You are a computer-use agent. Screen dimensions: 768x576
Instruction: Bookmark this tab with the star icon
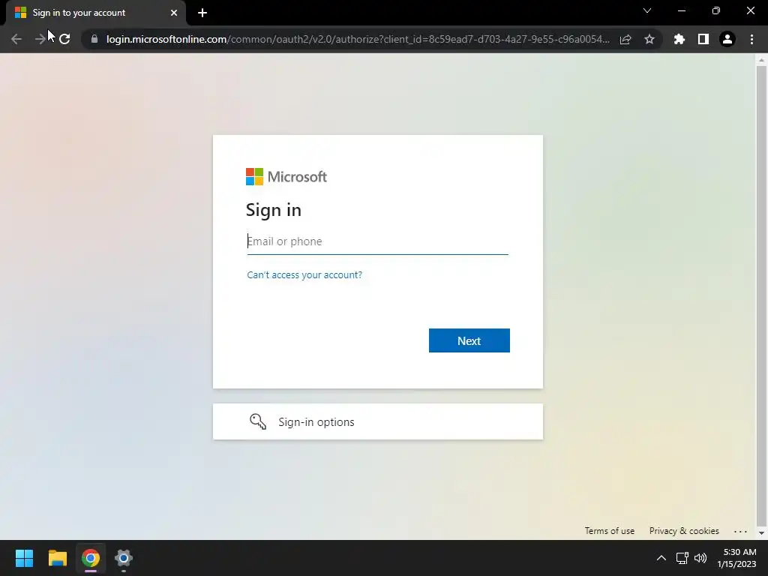[x=649, y=39]
